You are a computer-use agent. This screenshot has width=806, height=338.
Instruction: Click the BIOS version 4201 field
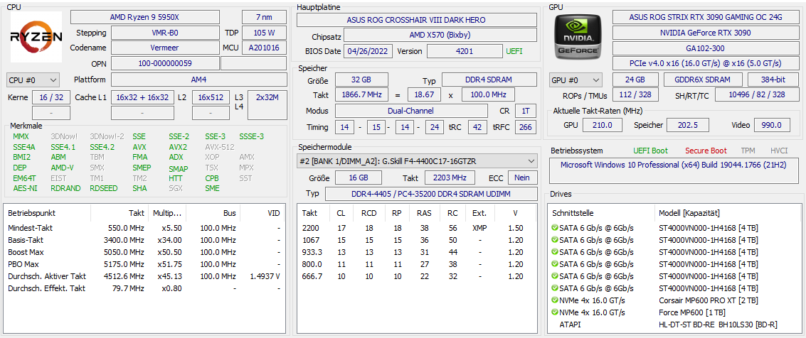[465, 51]
